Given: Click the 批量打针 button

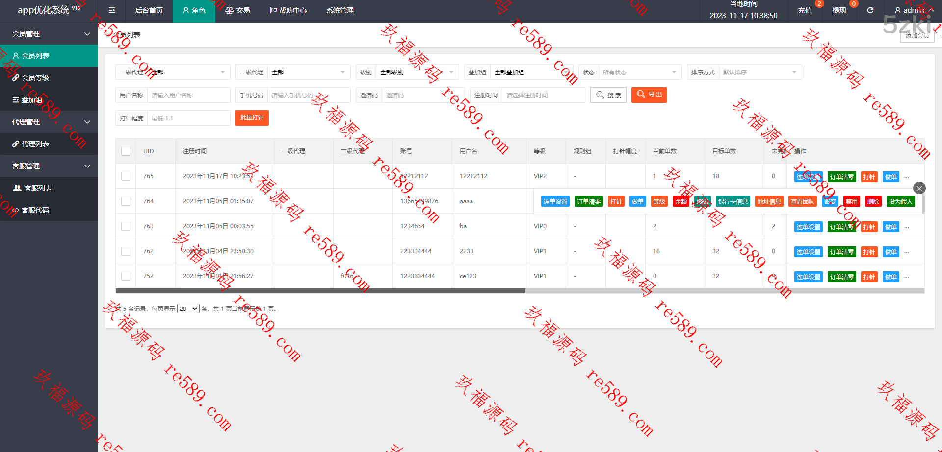Looking at the screenshot, I should click(252, 118).
